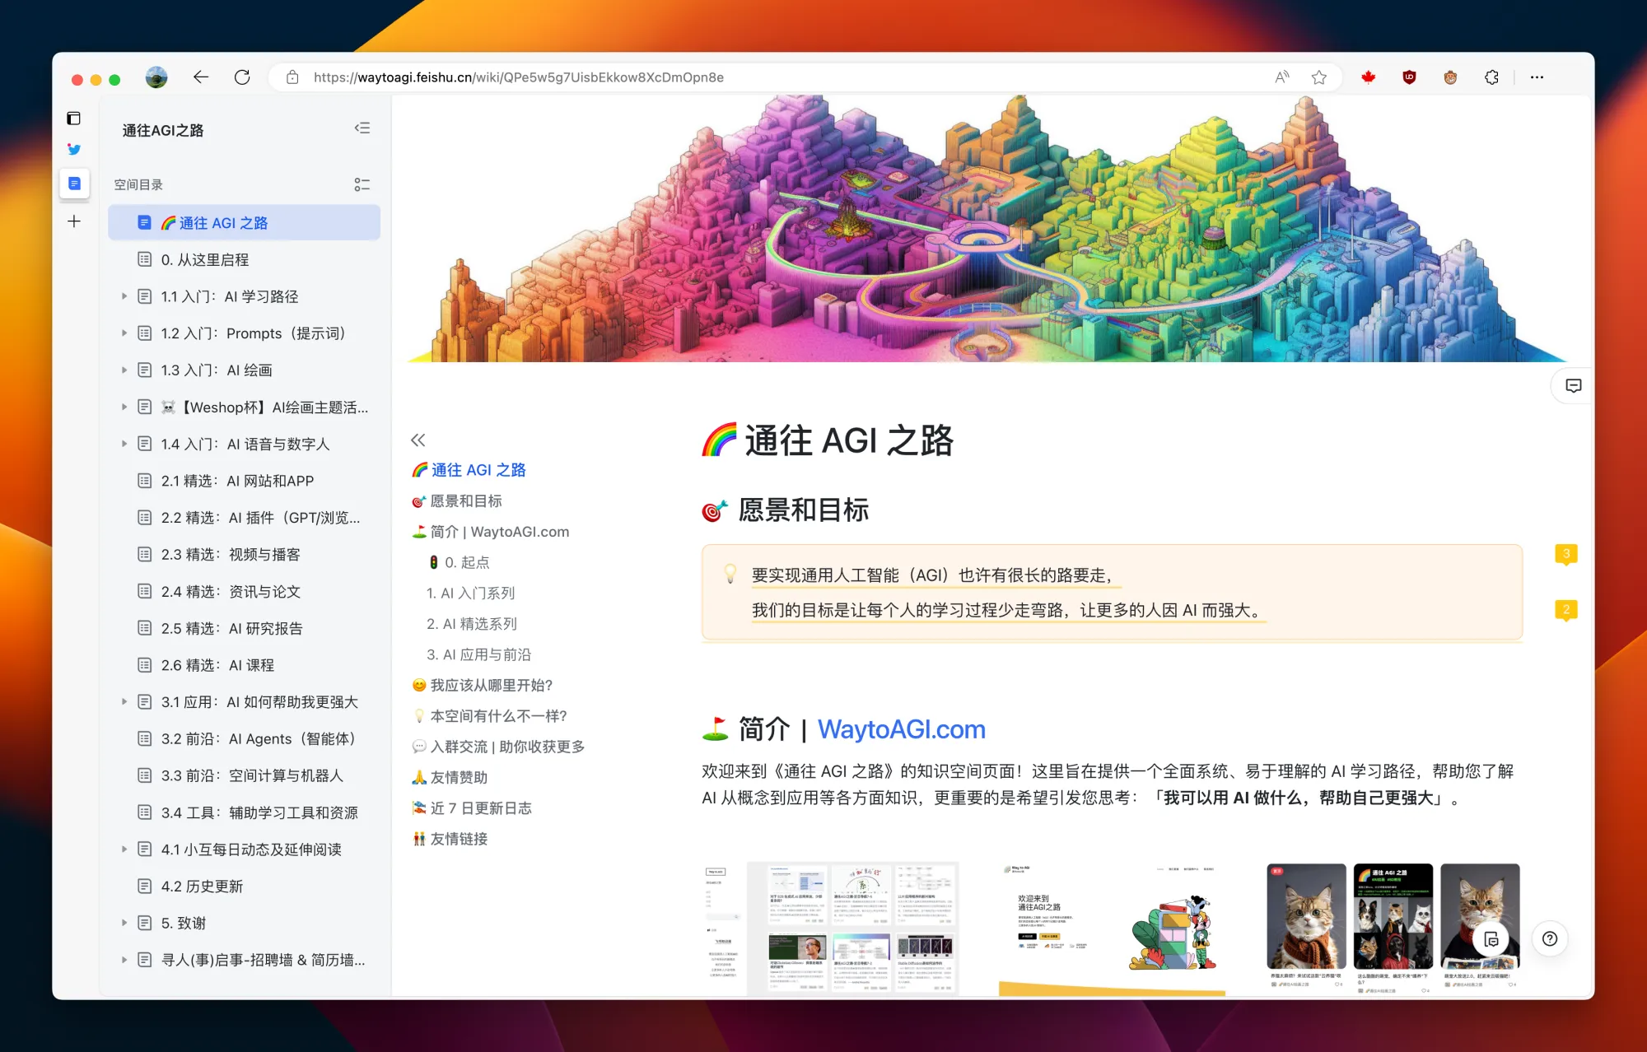Open the comments panel icon

coord(1573,386)
